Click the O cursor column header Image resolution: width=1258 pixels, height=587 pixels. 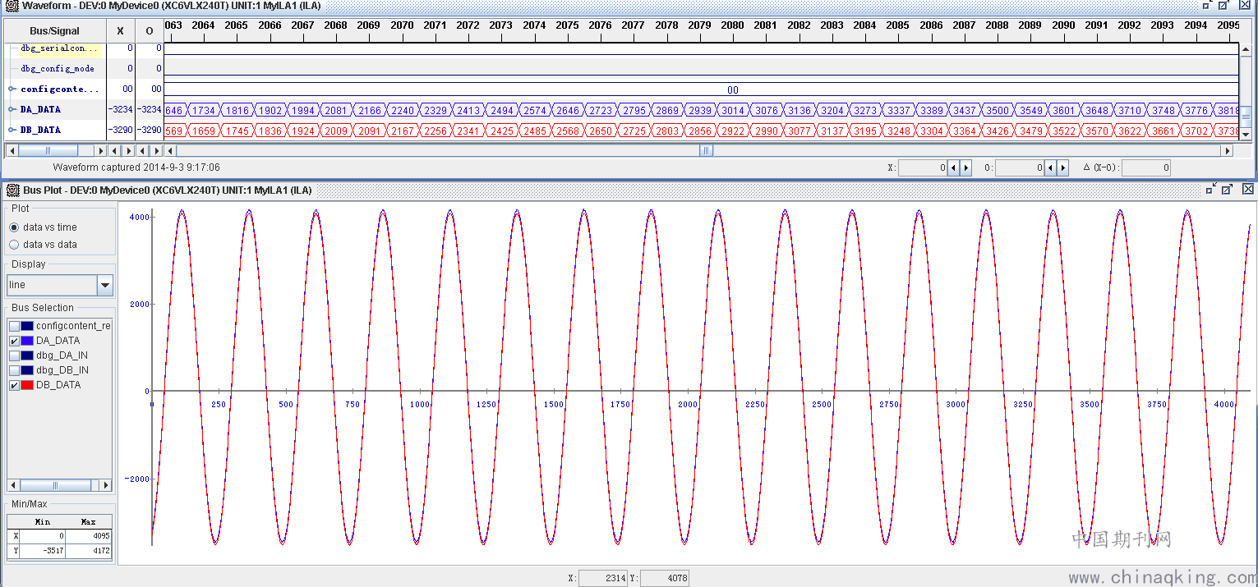(x=150, y=31)
